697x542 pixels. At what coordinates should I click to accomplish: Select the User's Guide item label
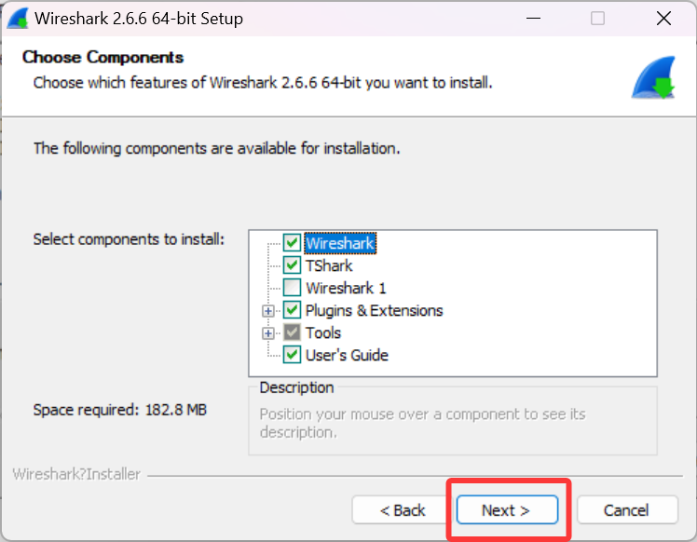pyautogui.click(x=347, y=355)
